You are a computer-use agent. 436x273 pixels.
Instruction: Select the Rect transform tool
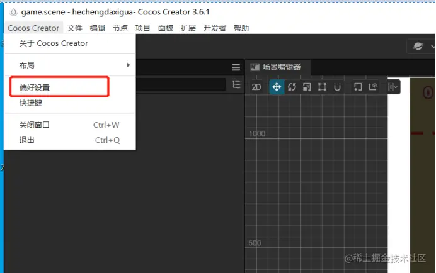tap(322, 87)
